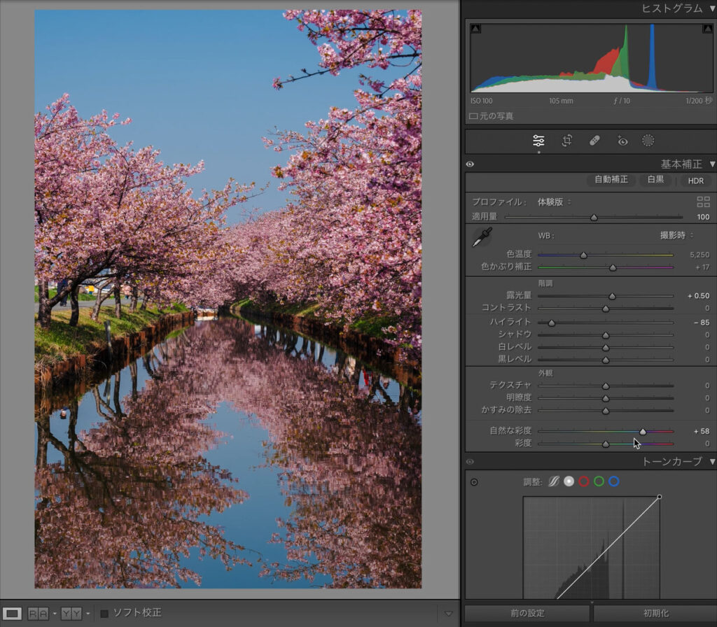The height and width of the screenshot is (627, 717).
Task: Toggle the 元の写真 checkbox under histogram
Action: click(x=473, y=116)
